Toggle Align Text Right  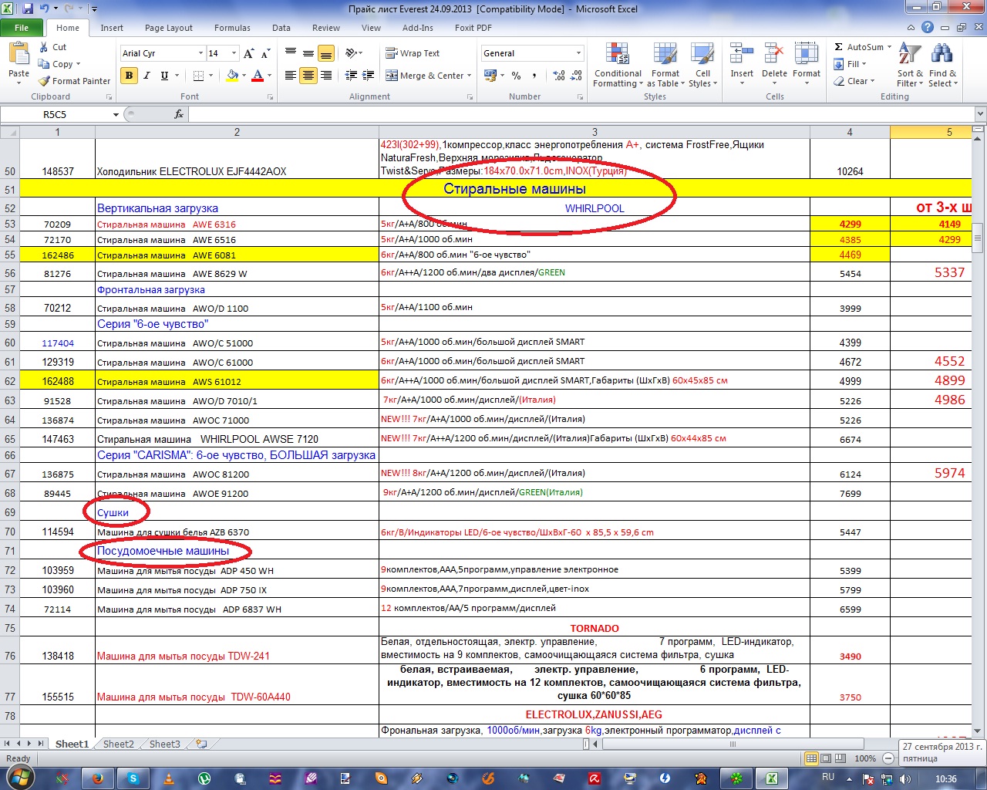click(x=326, y=76)
